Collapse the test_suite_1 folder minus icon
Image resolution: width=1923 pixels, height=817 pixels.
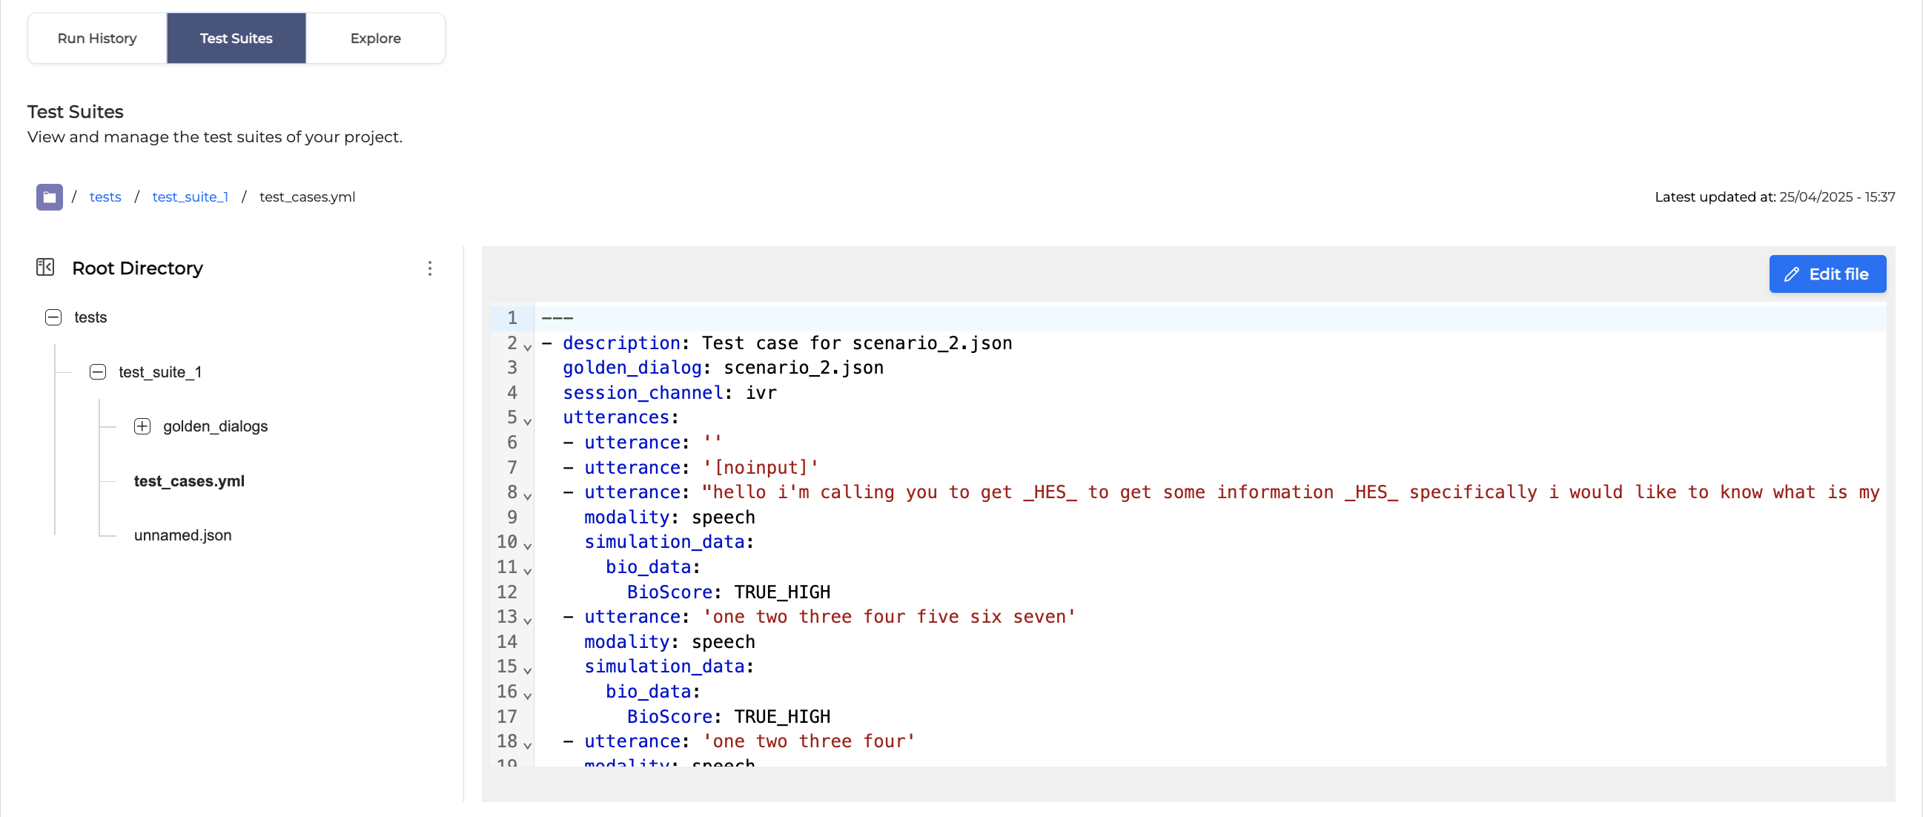pos(98,372)
